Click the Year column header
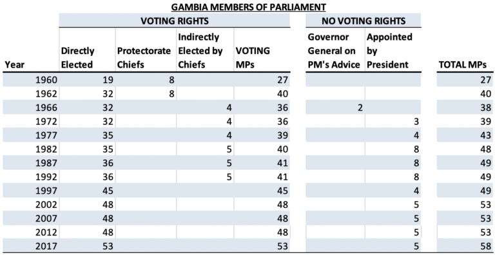 14,64
